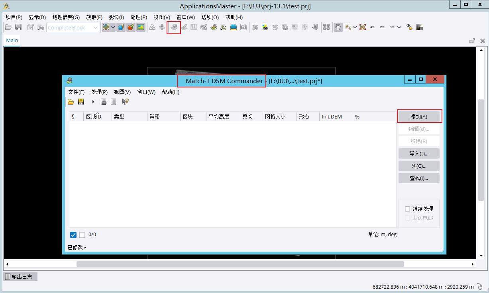Click the 添加(A) button
This screenshot has height=293, width=489.
pos(419,117)
